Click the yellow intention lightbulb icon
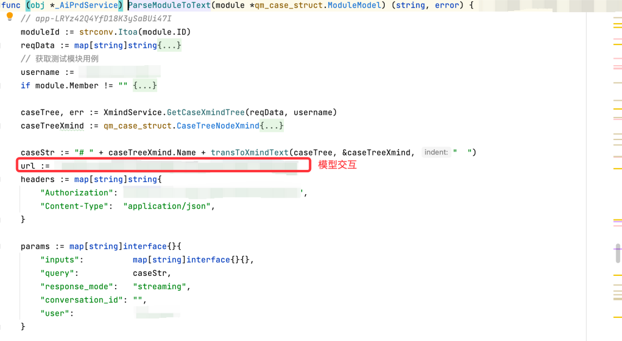The width and height of the screenshot is (622, 341). coord(10,17)
